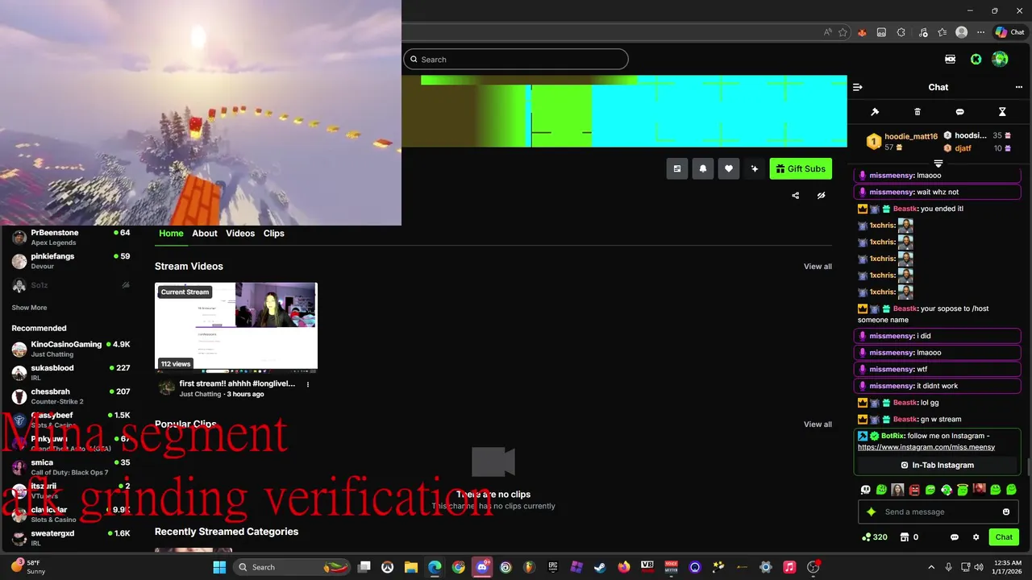
Task: Click View all for Stream Videos
Action: click(818, 267)
